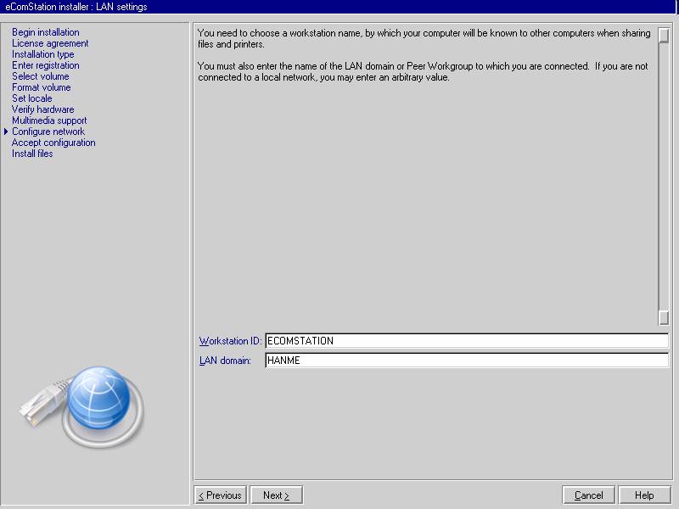Focus the LAN domain input field
This screenshot has height=509, width=679.
(x=466, y=361)
